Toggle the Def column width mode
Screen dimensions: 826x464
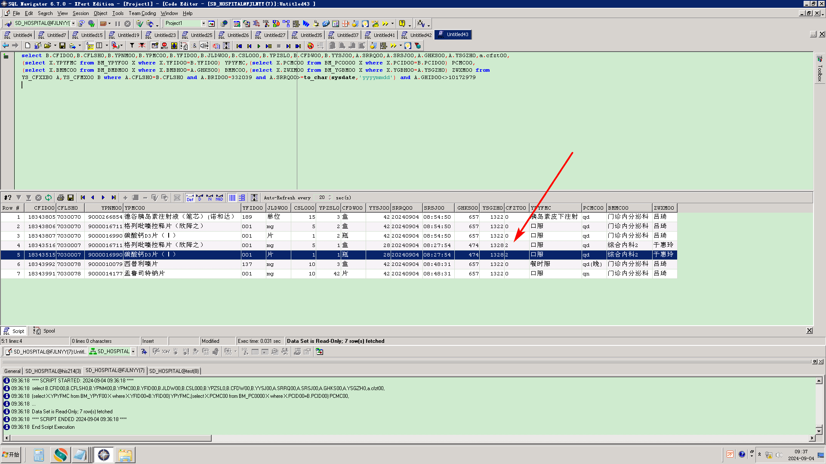[190, 198]
